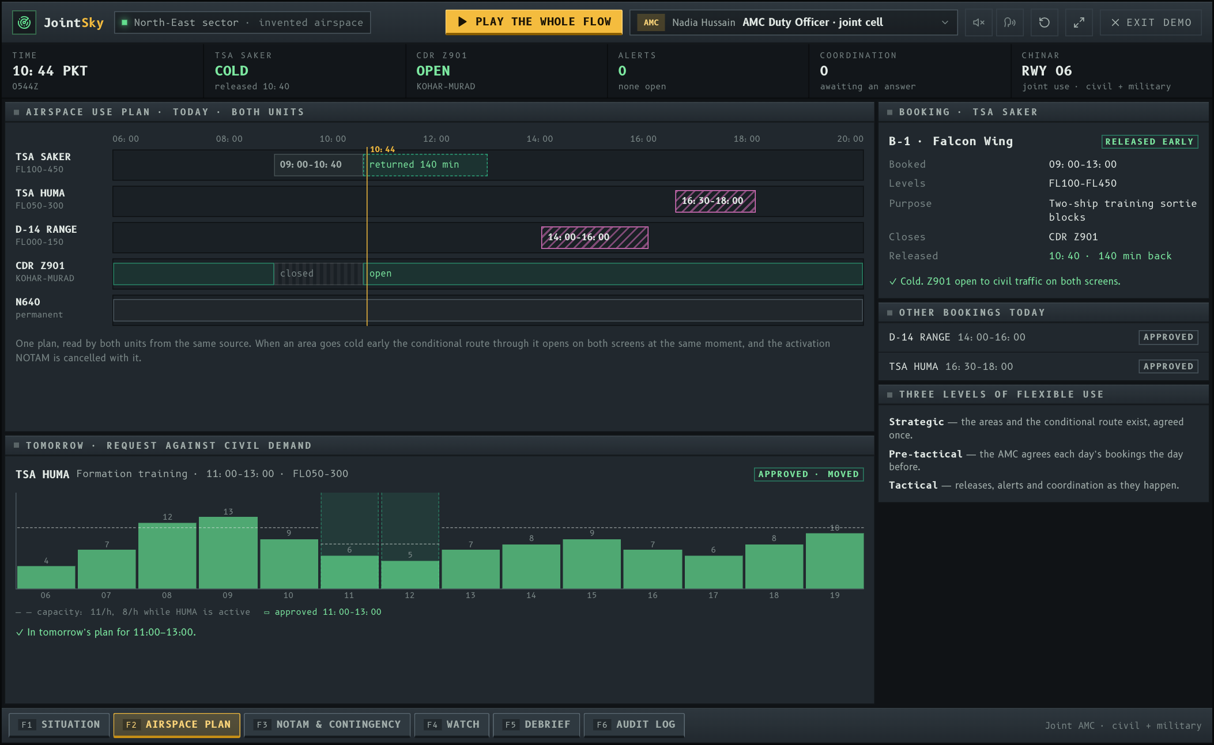Select the TSA HUMA 16:30-18:00 booking block

point(715,201)
